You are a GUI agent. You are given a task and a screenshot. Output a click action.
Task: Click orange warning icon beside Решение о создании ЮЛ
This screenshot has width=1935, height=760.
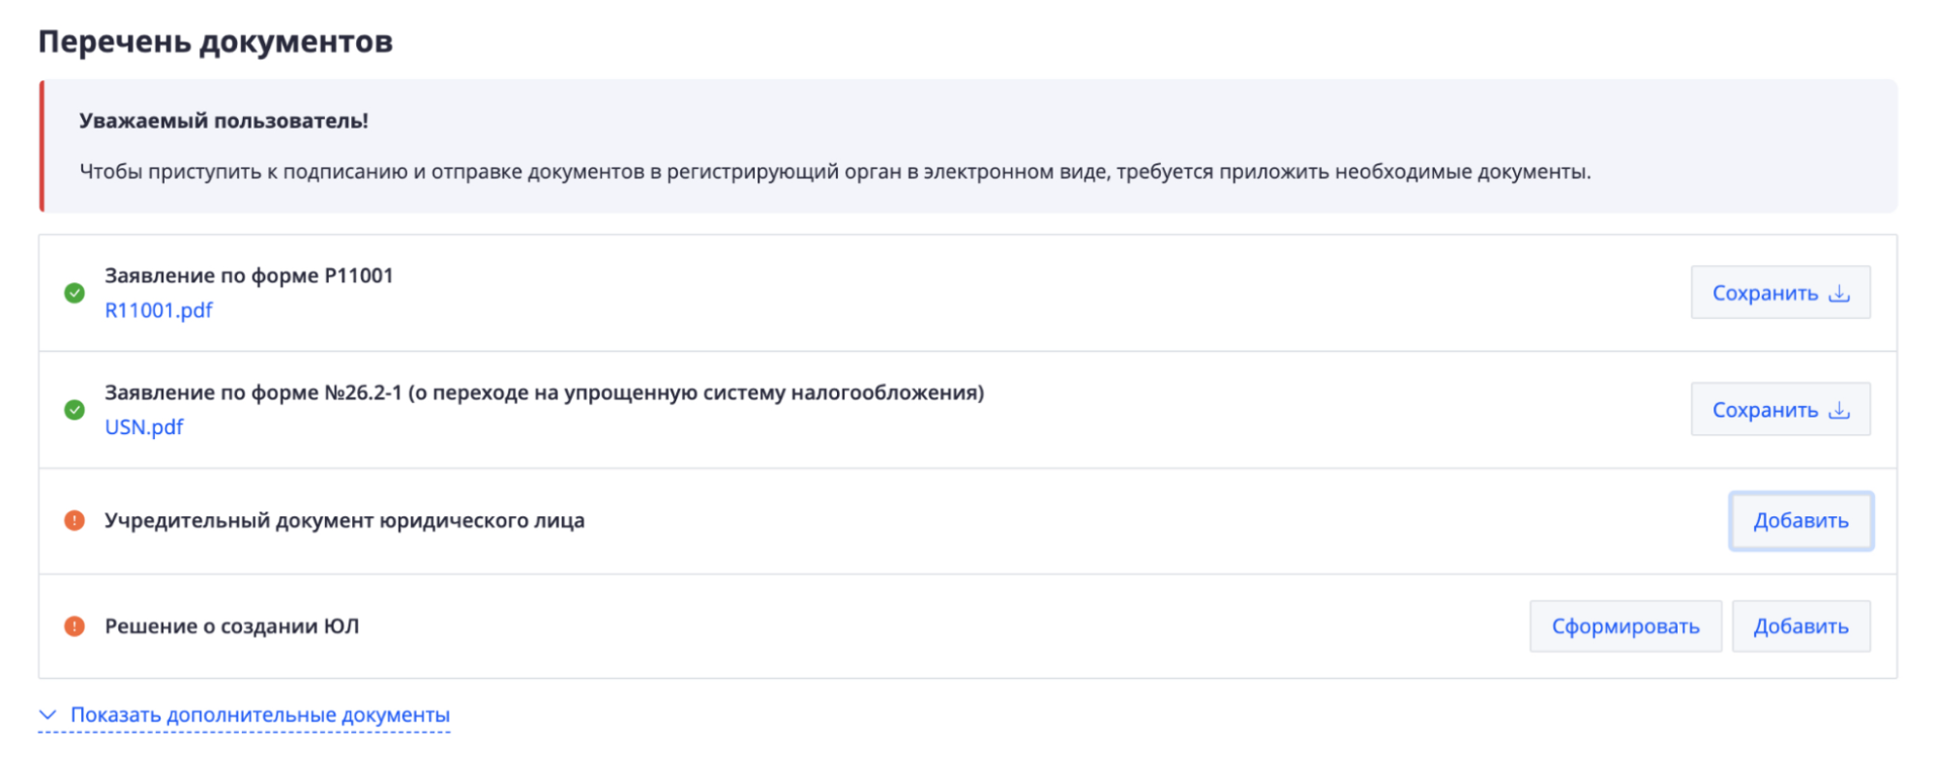tap(74, 626)
